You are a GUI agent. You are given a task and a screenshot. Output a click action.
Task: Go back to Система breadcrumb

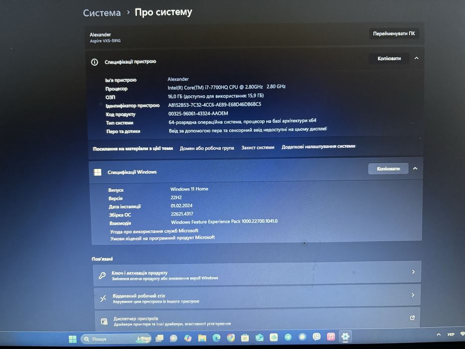102,13
